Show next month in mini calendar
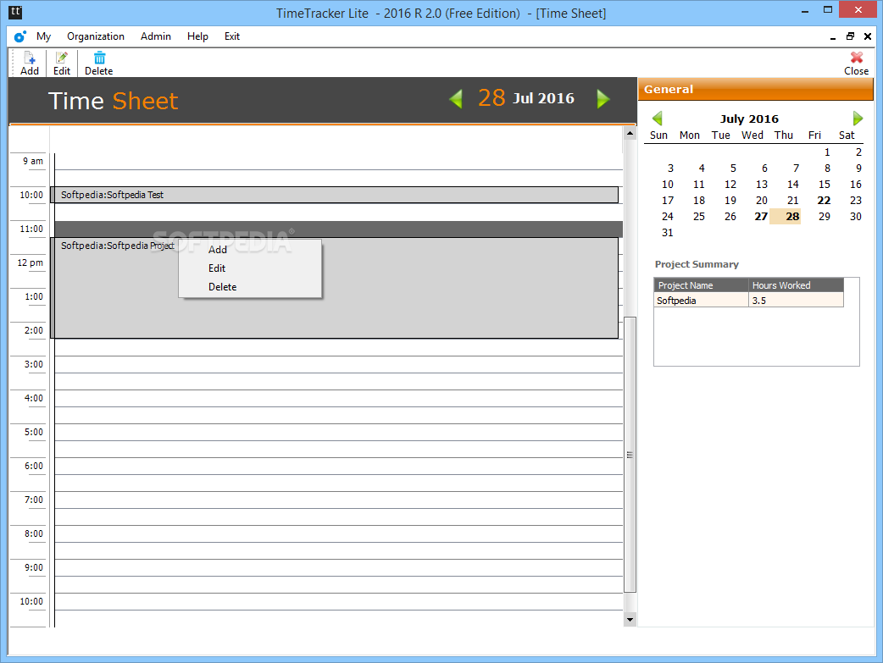 (x=857, y=119)
